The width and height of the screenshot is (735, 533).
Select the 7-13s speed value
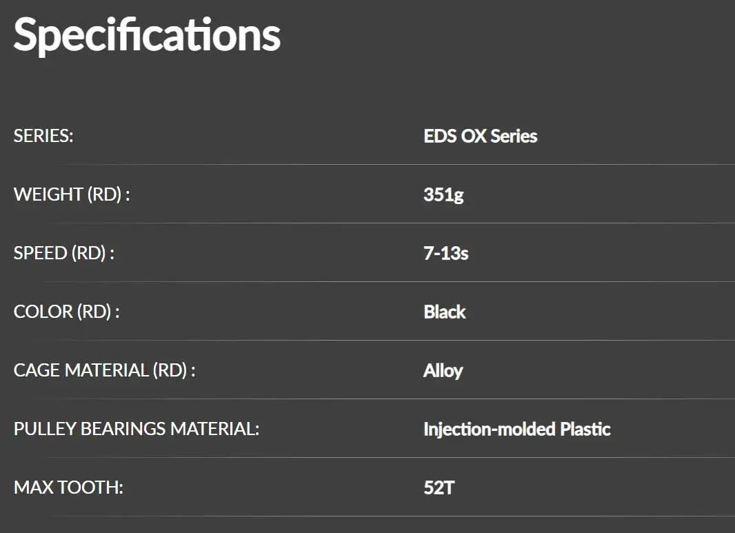(445, 253)
